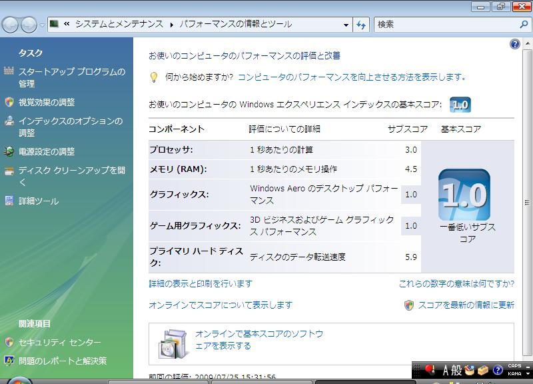Open インデックスのオプションの調整 link
Viewport: 533px width, 384px height.
click(71, 127)
